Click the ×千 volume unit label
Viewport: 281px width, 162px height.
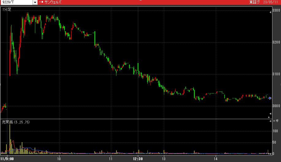pyautogui.click(x=276, y=122)
